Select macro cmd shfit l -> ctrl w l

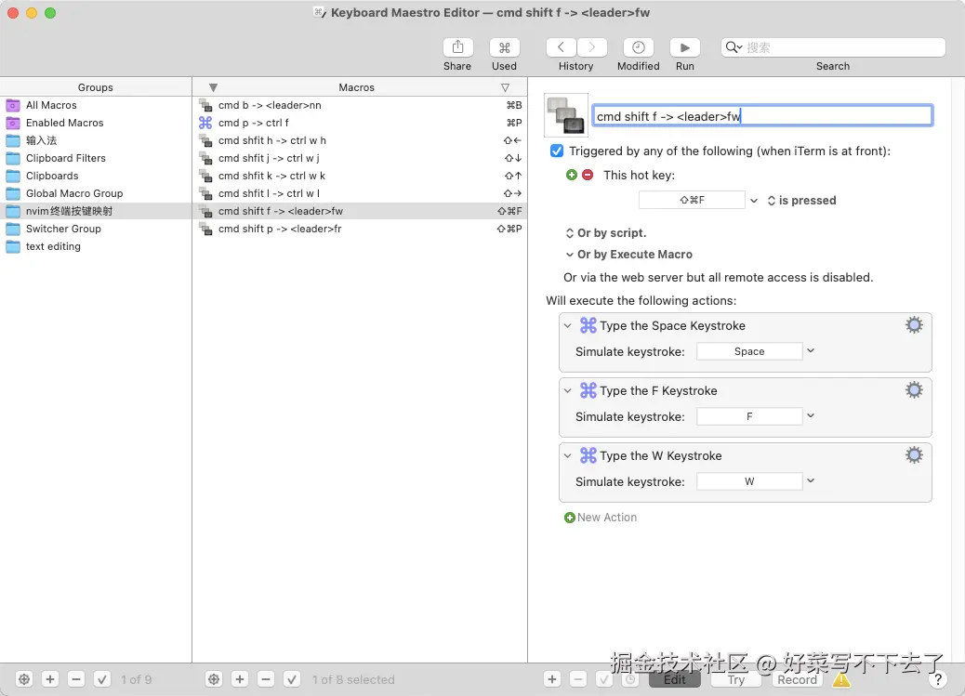click(360, 193)
